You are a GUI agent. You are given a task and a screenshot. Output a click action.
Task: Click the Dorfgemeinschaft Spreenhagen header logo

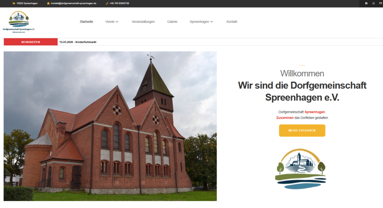[18, 22]
